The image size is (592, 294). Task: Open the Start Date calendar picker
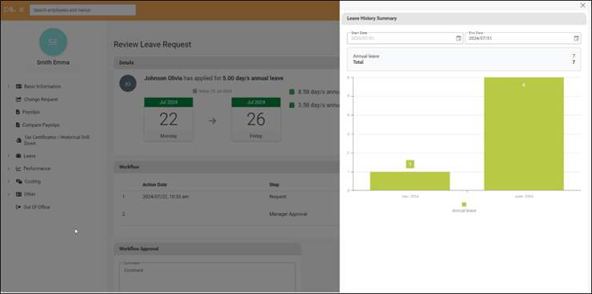pos(458,38)
